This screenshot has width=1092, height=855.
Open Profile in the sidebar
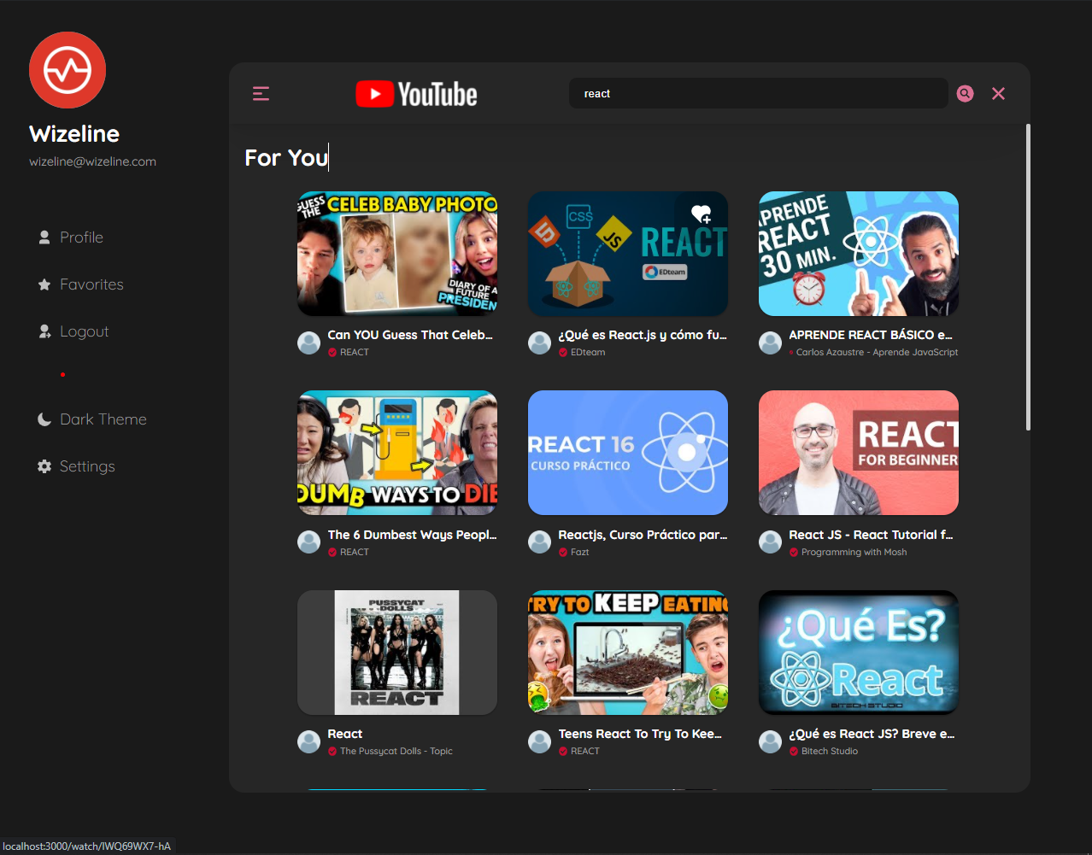click(81, 237)
